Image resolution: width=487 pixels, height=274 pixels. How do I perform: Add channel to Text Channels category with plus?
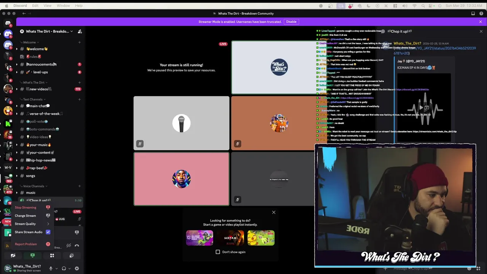click(80, 99)
